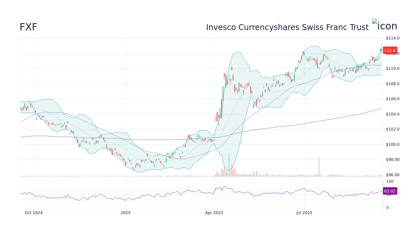The width and height of the screenshot is (417, 235).
Task: Click the Apr 2025 date axis label
Action: tap(214, 213)
